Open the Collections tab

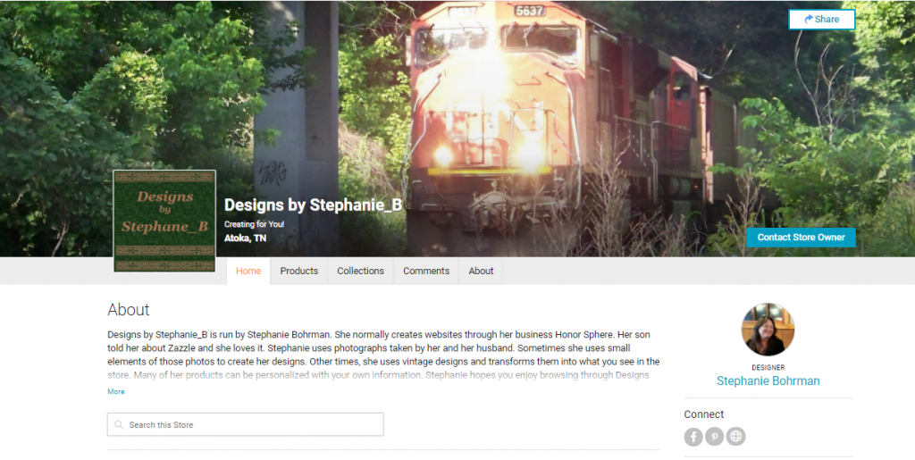[x=361, y=272]
